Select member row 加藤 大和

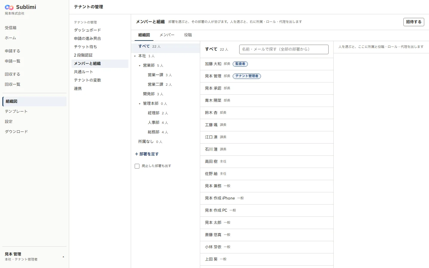(x=267, y=64)
